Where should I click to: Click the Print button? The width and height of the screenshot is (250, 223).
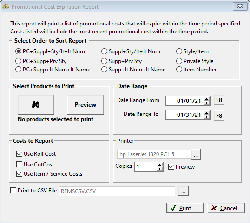click(x=185, y=208)
